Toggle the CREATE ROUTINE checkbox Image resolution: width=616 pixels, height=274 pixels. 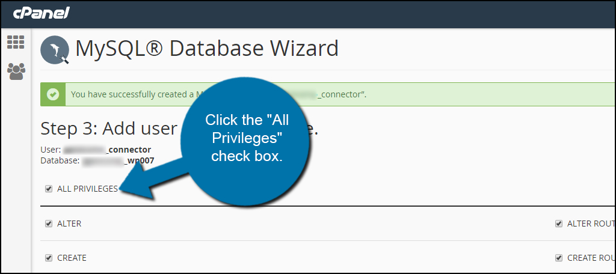tap(559, 258)
